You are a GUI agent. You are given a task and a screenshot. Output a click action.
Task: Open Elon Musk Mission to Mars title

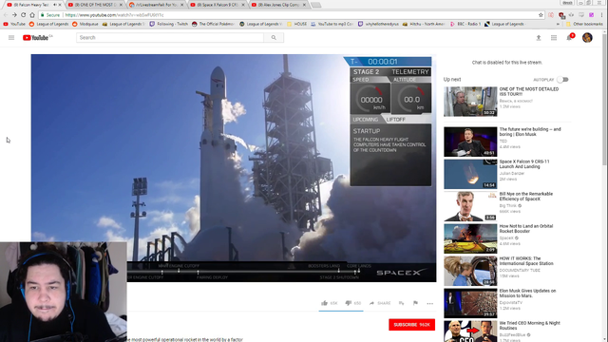pyautogui.click(x=527, y=294)
